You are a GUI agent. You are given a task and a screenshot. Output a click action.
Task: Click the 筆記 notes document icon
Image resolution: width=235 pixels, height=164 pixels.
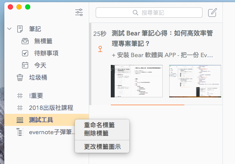[x=20, y=29]
